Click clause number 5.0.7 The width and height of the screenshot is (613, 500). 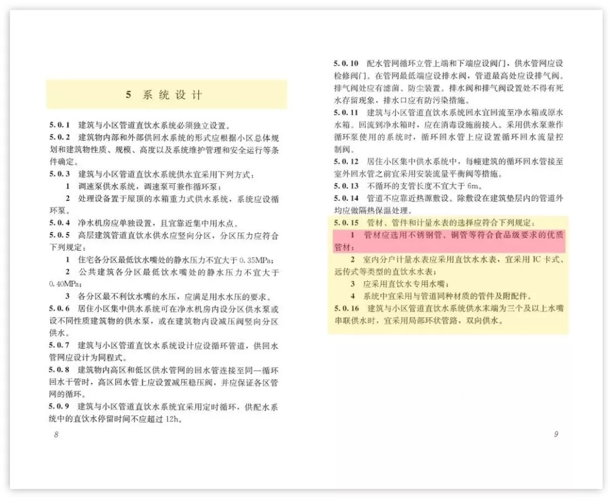pyautogui.click(x=60, y=346)
